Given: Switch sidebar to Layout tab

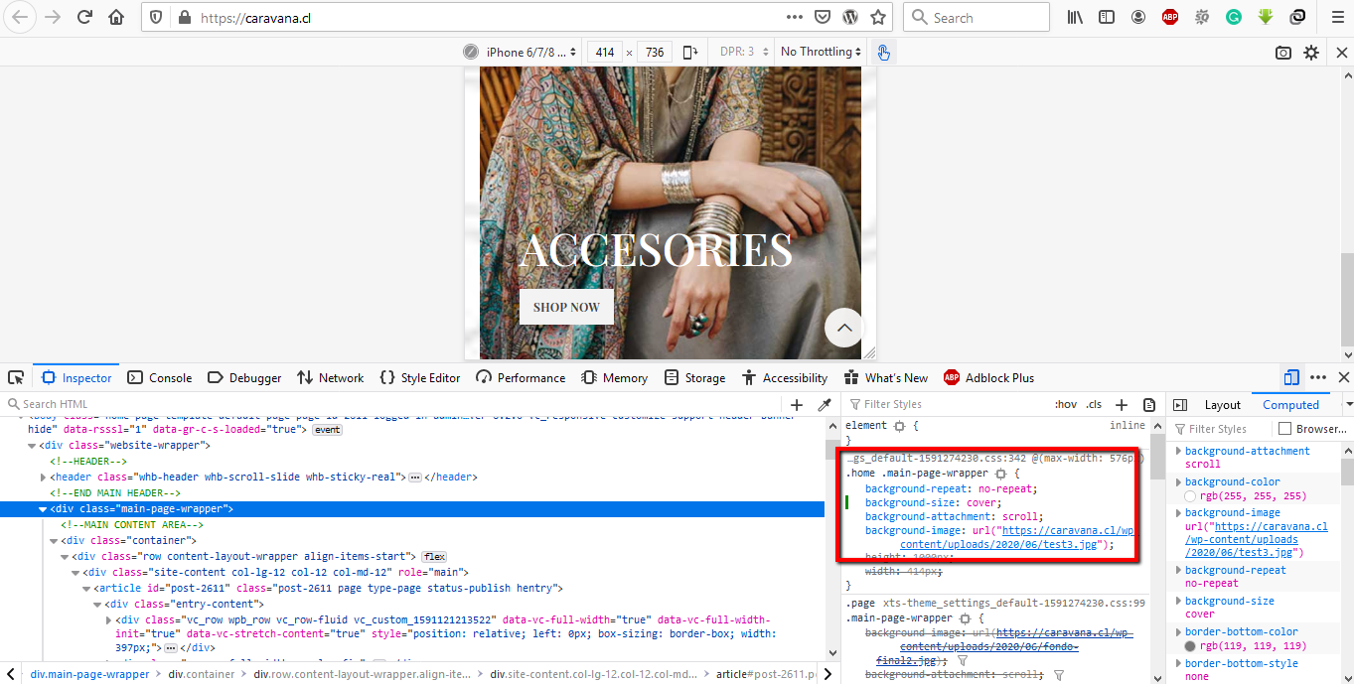Looking at the screenshot, I should [x=1222, y=404].
